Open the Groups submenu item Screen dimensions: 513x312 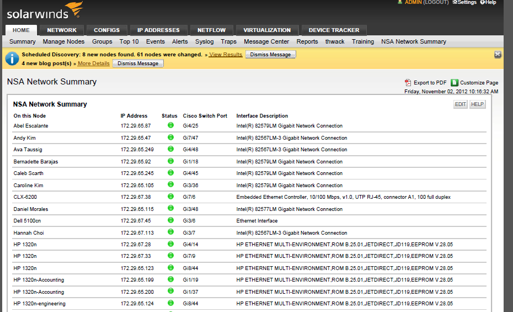tap(102, 41)
